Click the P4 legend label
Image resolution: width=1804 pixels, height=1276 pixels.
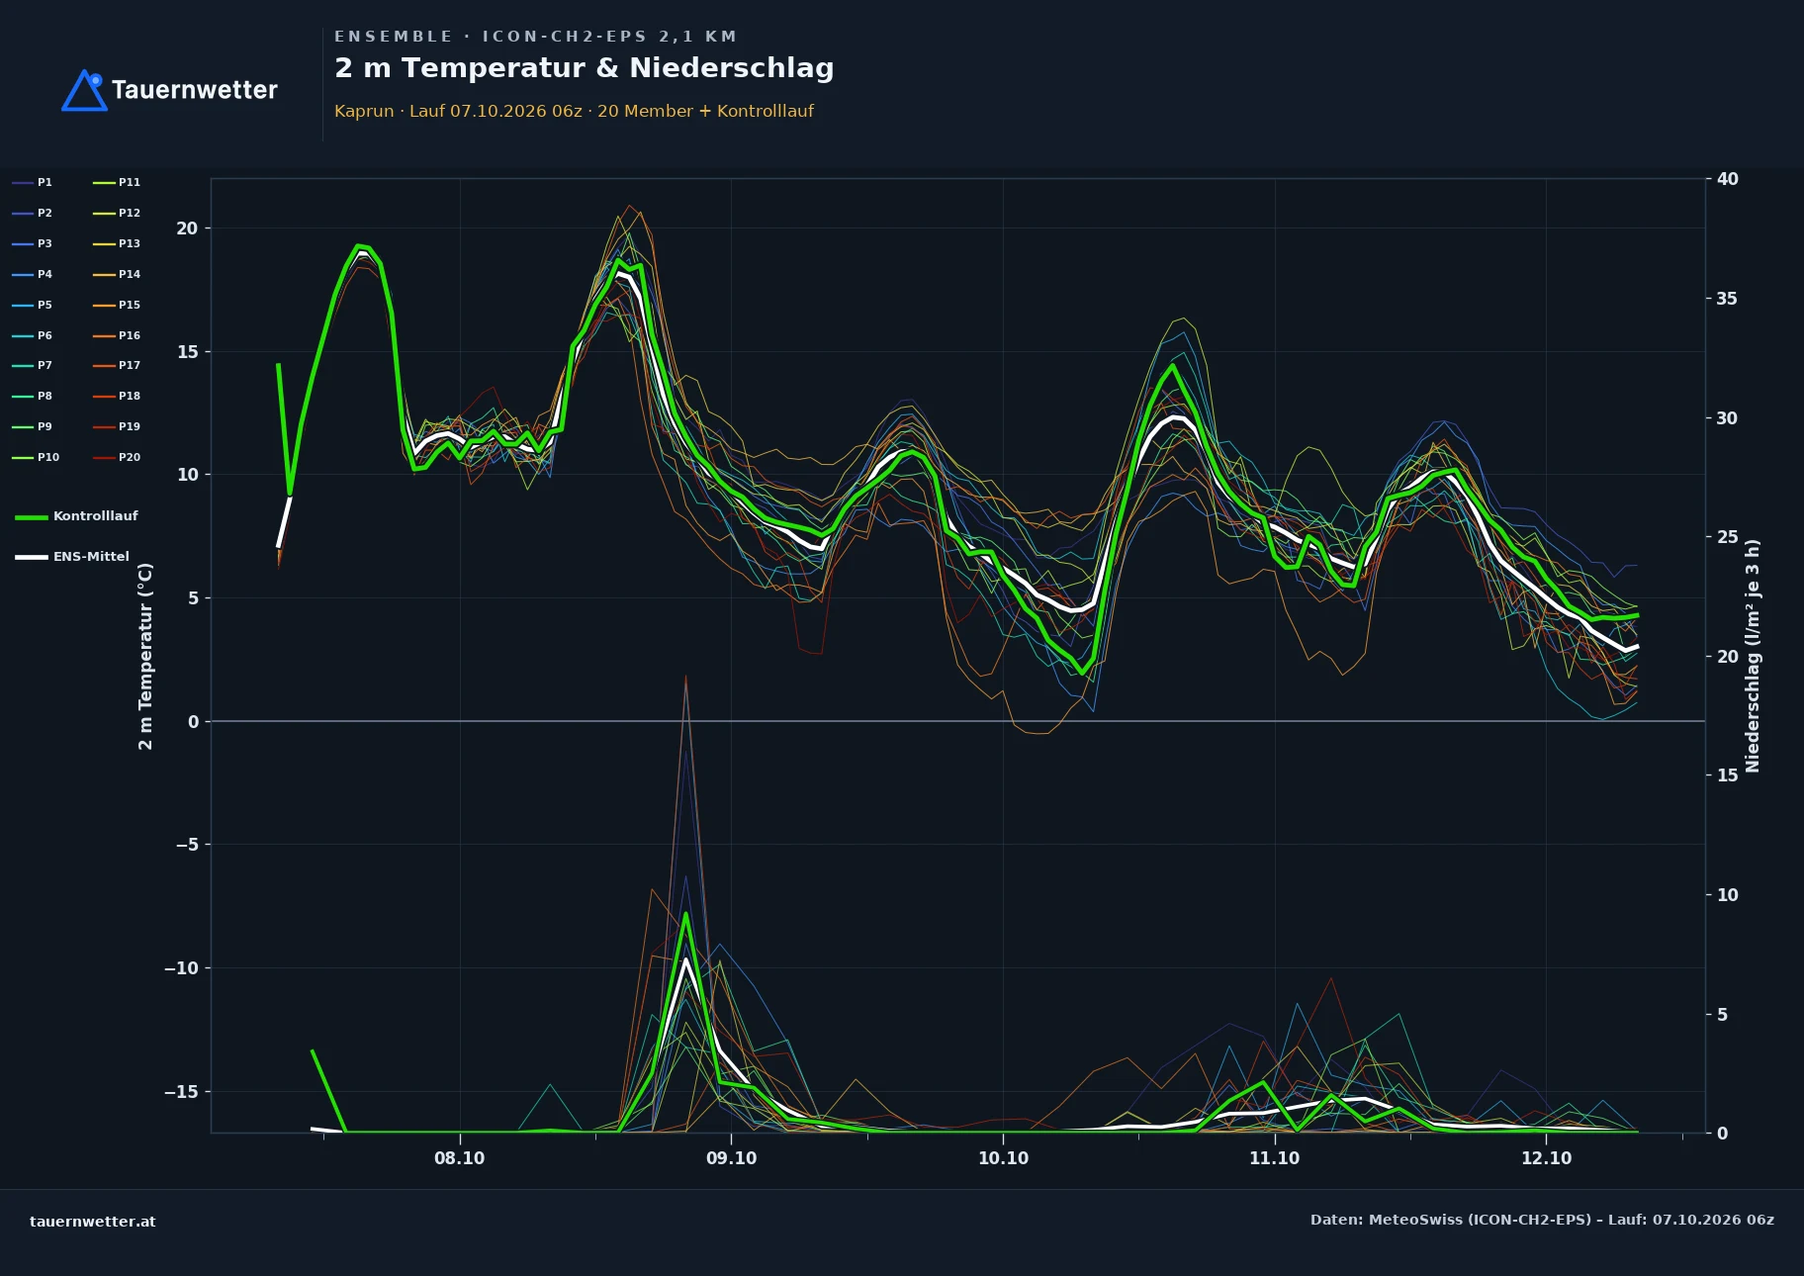pos(45,275)
